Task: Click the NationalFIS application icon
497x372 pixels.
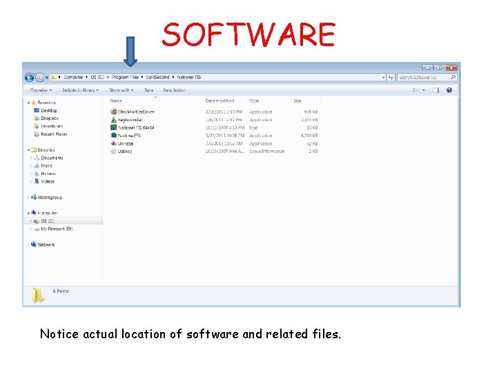Action: [x=113, y=136]
